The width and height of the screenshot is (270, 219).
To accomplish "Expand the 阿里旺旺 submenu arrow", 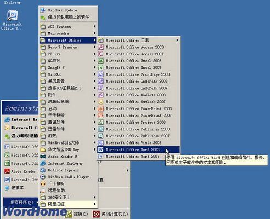I will pos(94,204).
